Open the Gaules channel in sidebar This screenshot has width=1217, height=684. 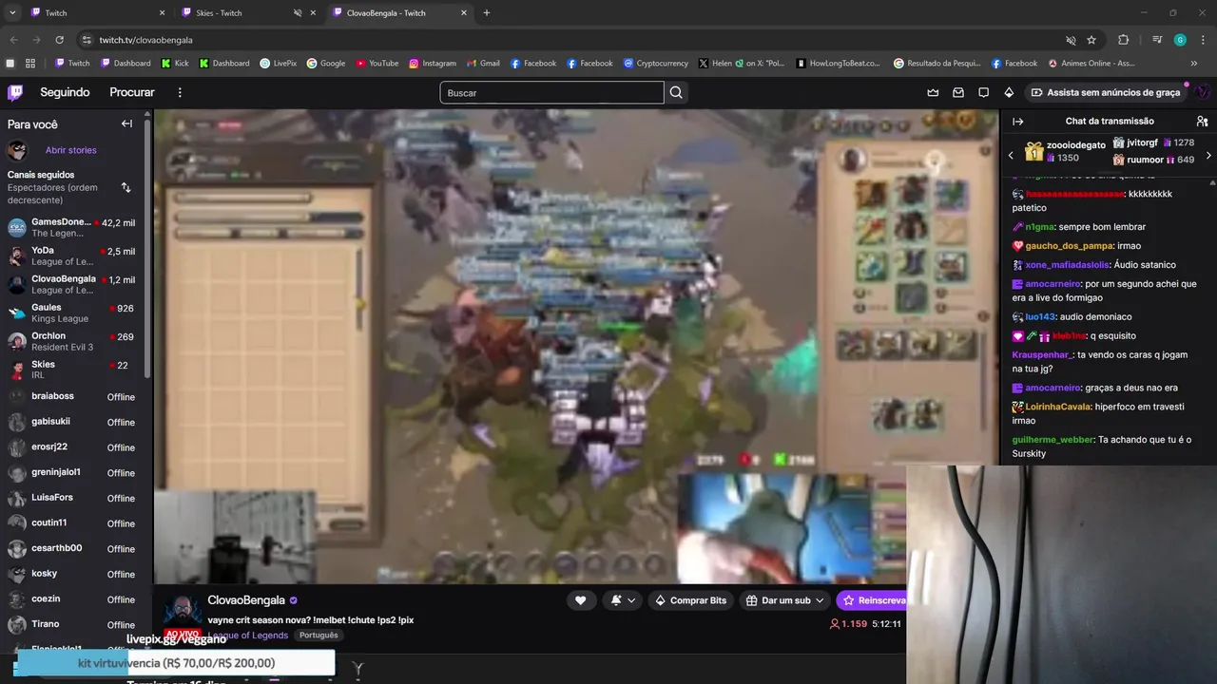72,313
